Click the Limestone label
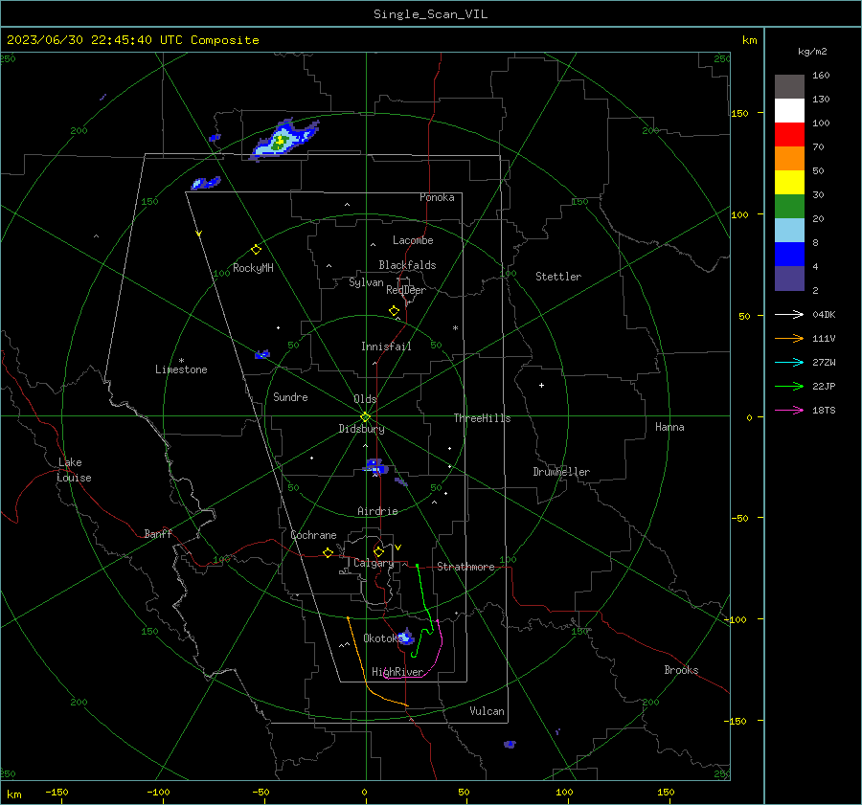 tap(181, 369)
